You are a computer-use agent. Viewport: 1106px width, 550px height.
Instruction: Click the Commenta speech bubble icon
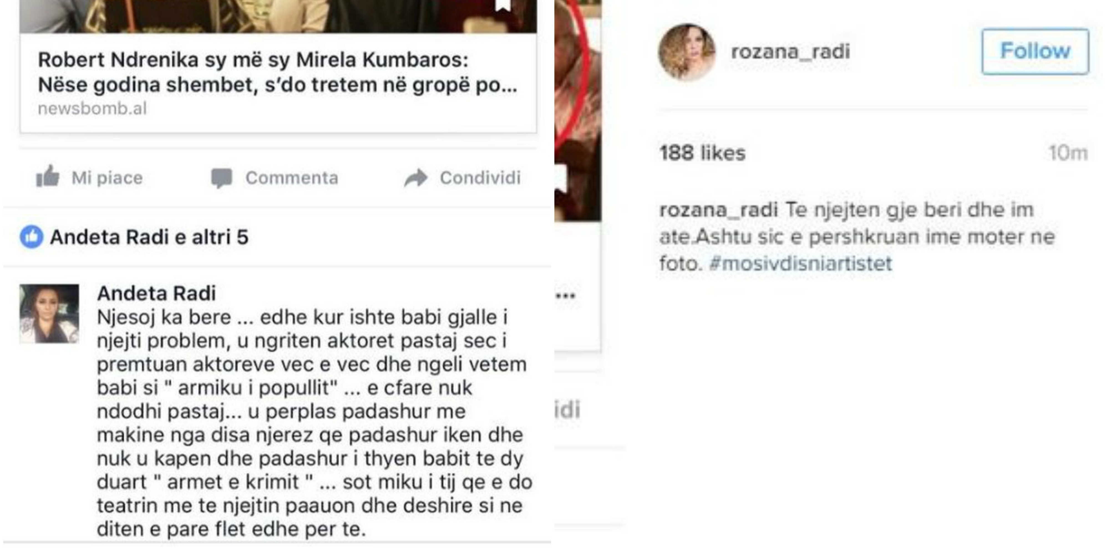[x=222, y=178]
